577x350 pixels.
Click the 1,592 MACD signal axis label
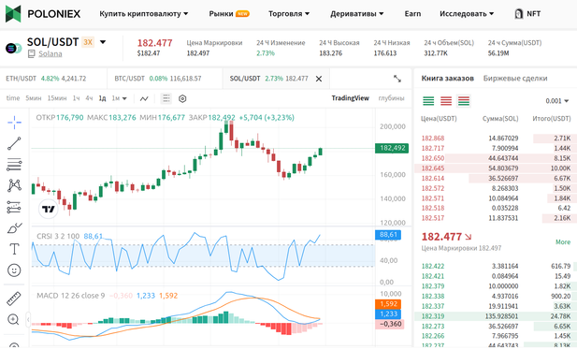388,304
